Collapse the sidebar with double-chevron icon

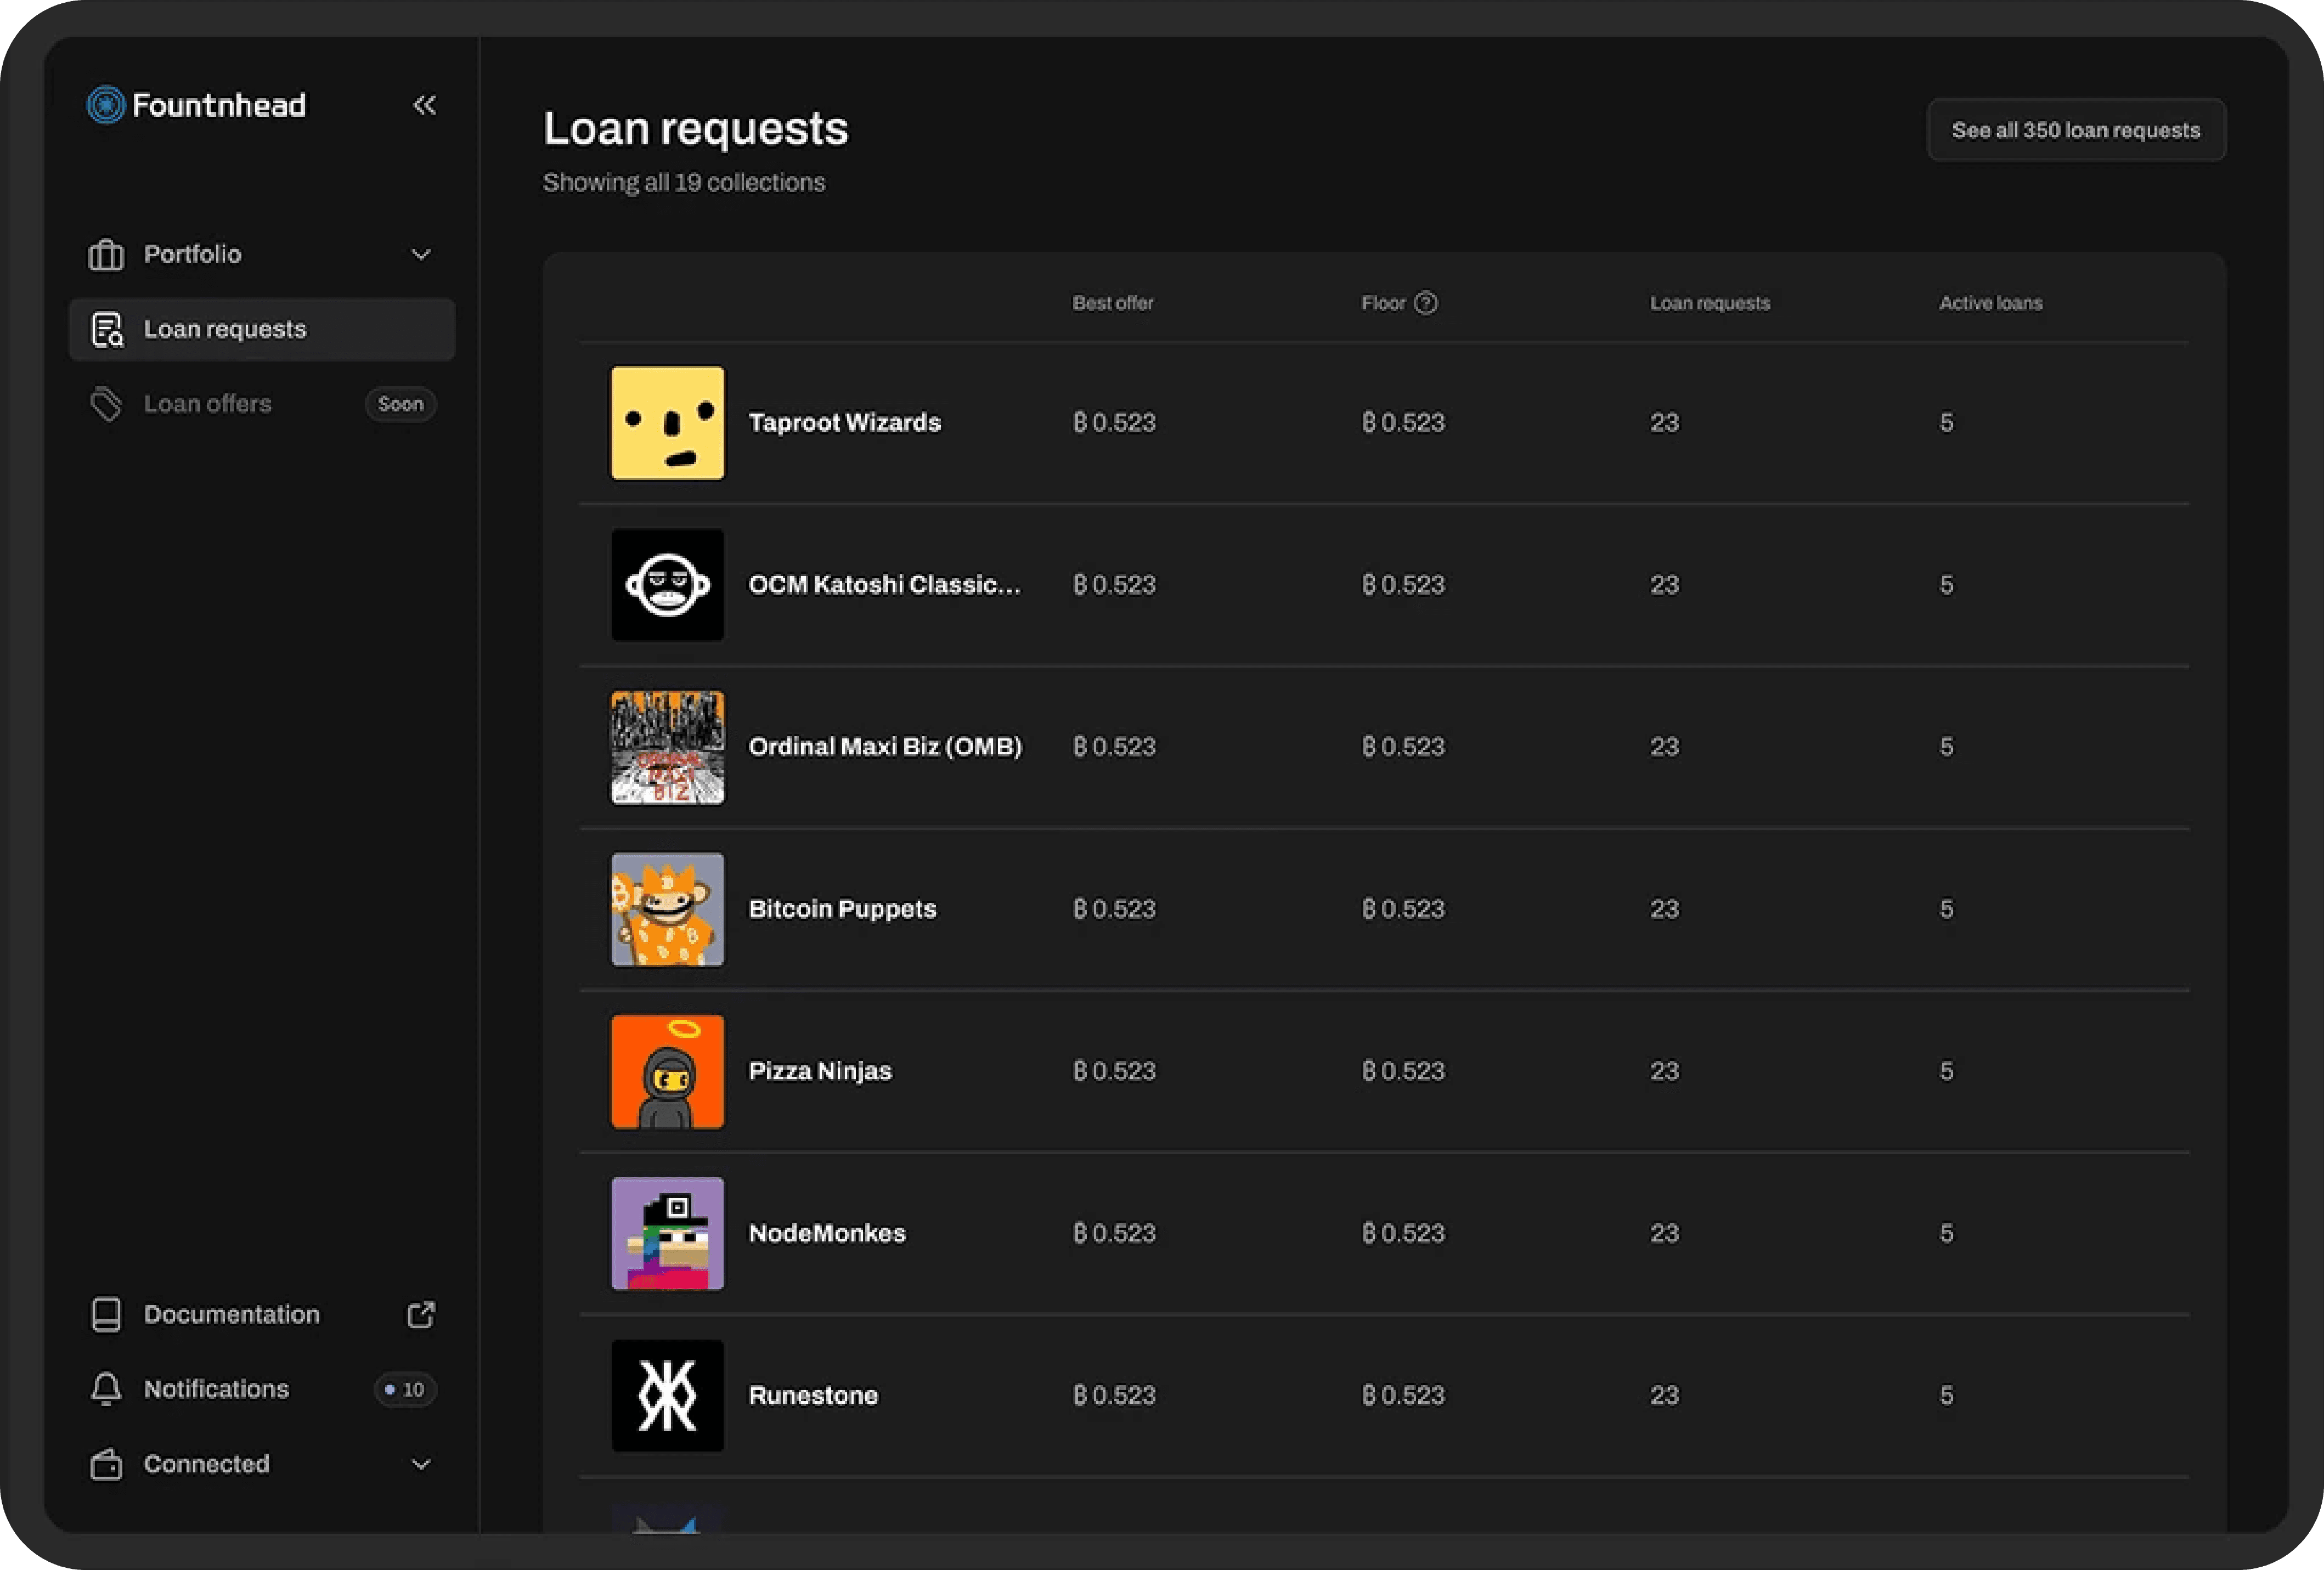[x=424, y=105]
